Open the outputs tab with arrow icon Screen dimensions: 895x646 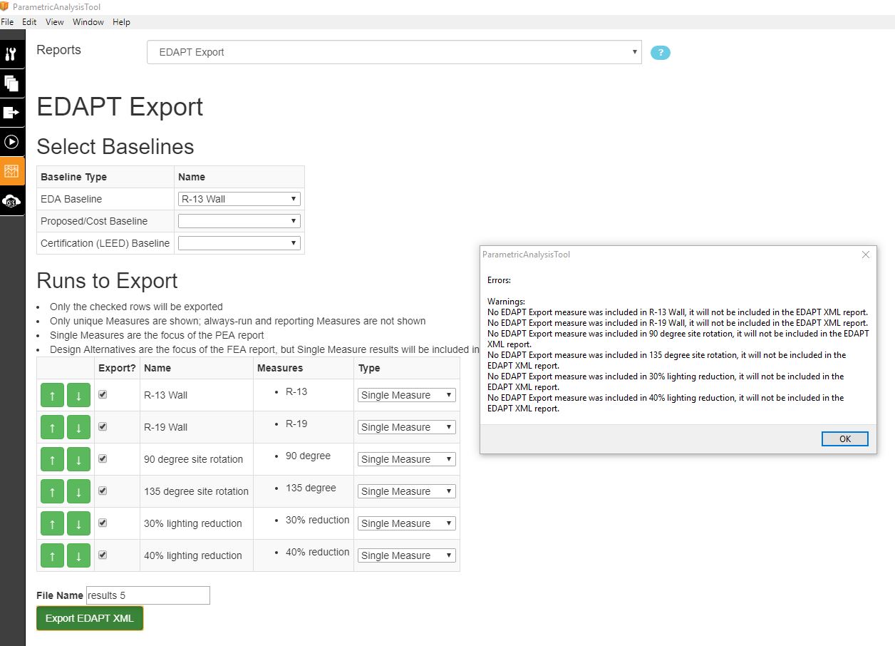coord(11,113)
